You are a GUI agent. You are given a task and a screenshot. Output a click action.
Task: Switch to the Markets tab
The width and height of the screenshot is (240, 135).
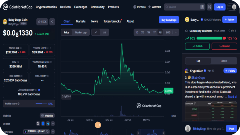pyautogui.click(x=81, y=21)
